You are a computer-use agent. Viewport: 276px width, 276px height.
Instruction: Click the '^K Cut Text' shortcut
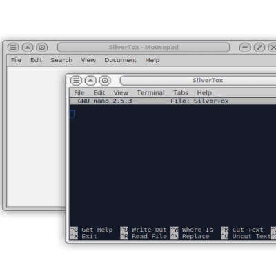[x=242, y=230]
